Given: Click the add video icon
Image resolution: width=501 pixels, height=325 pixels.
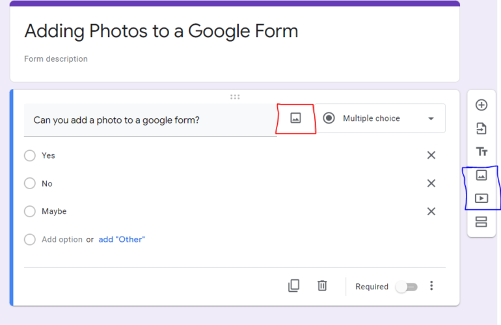Looking at the screenshot, I should pos(481,198).
